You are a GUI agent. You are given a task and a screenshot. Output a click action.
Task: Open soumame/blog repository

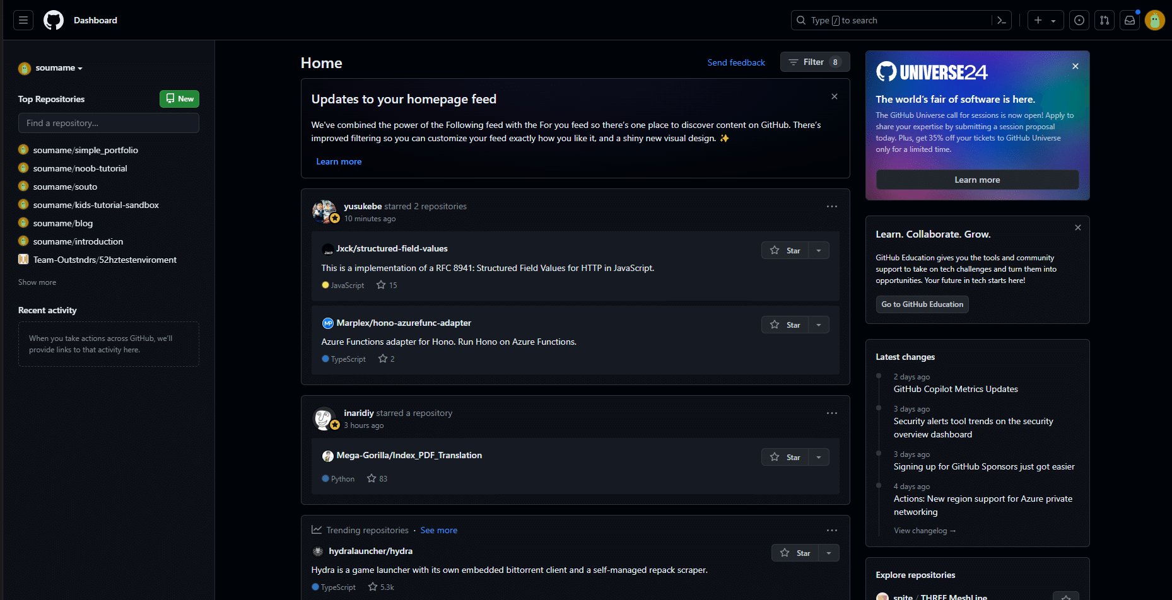pos(63,223)
